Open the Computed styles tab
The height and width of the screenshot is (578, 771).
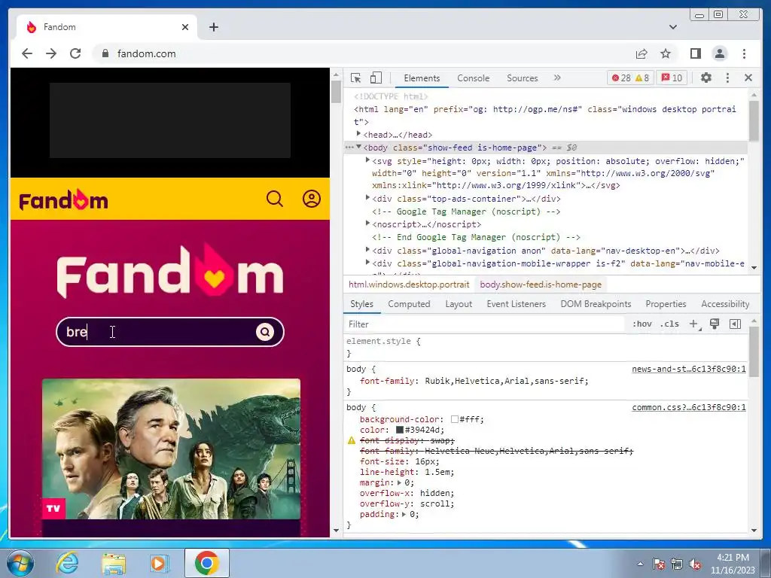409,304
